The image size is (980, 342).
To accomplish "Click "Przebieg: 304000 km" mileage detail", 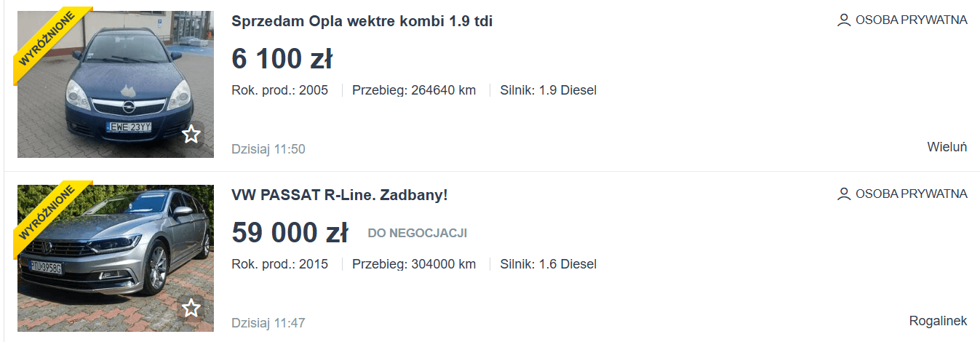I will pyautogui.click(x=413, y=264).
